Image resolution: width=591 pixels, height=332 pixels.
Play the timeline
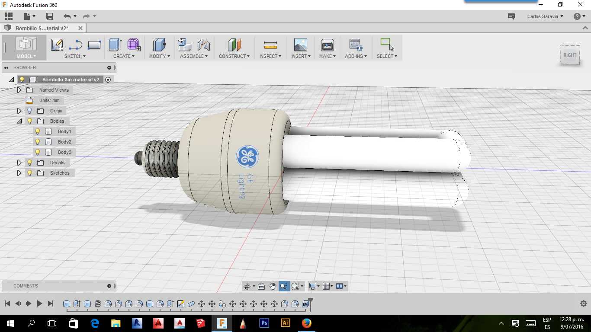(39, 304)
